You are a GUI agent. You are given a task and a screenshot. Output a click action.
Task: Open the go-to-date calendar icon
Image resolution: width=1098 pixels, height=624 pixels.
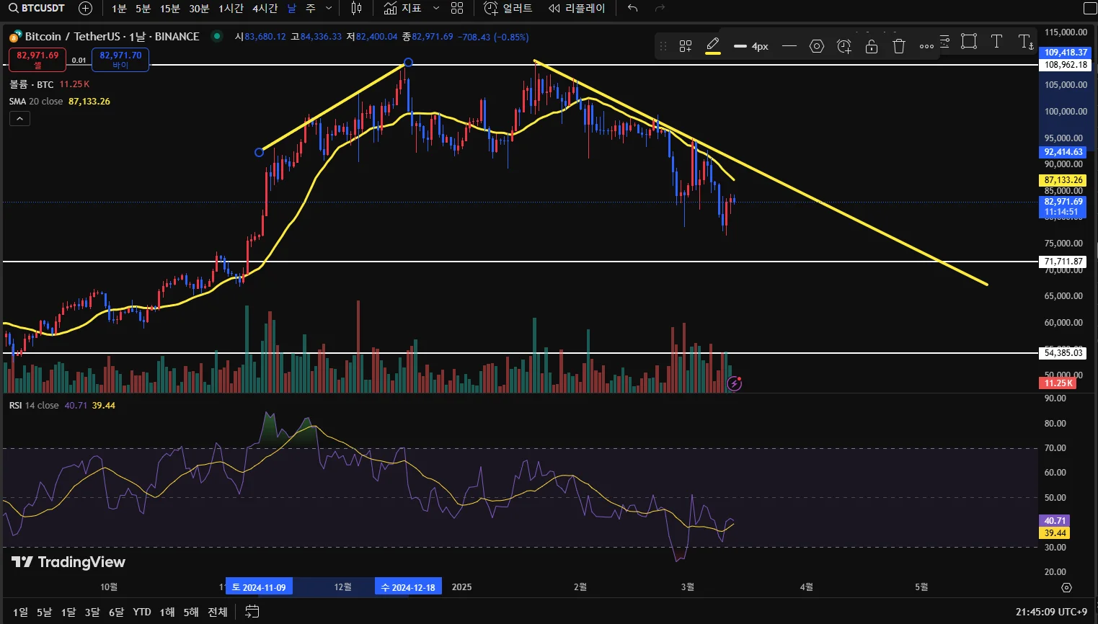(252, 612)
